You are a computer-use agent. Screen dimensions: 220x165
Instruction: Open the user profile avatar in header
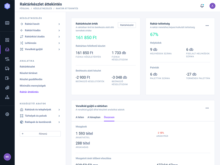coord(212,6)
